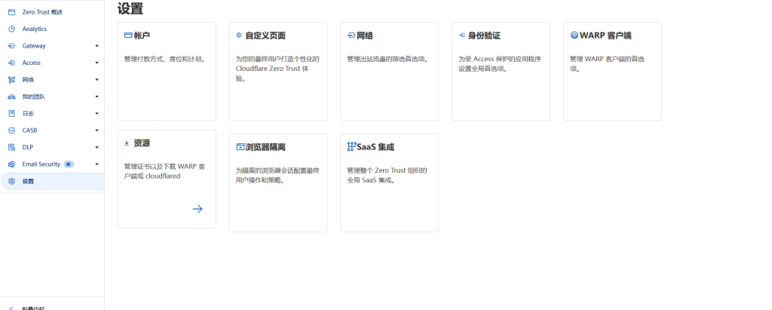Open the WARP 客户端 card title
The image size is (772, 310).
pos(605,35)
